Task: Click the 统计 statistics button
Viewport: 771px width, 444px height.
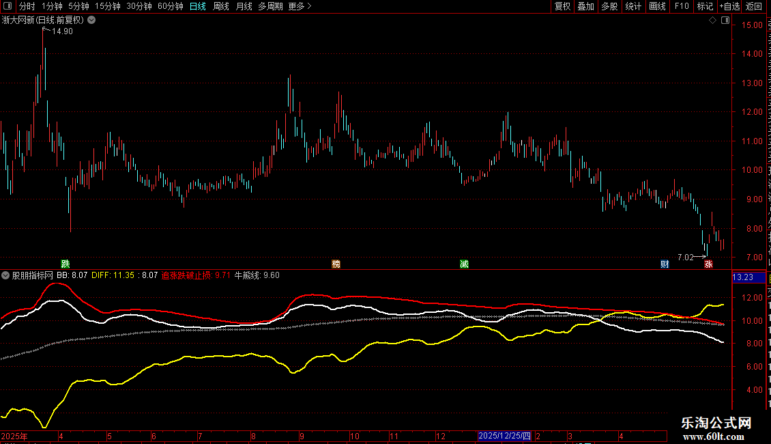Action: (x=633, y=6)
